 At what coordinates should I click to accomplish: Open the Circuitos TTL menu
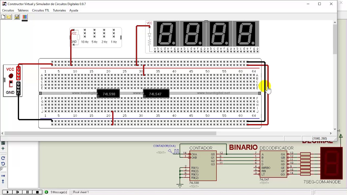click(41, 10)
